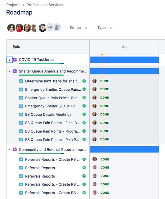Click epic icon beside Community and Referral Reports
165x199 pixels.
pos(15,150)
